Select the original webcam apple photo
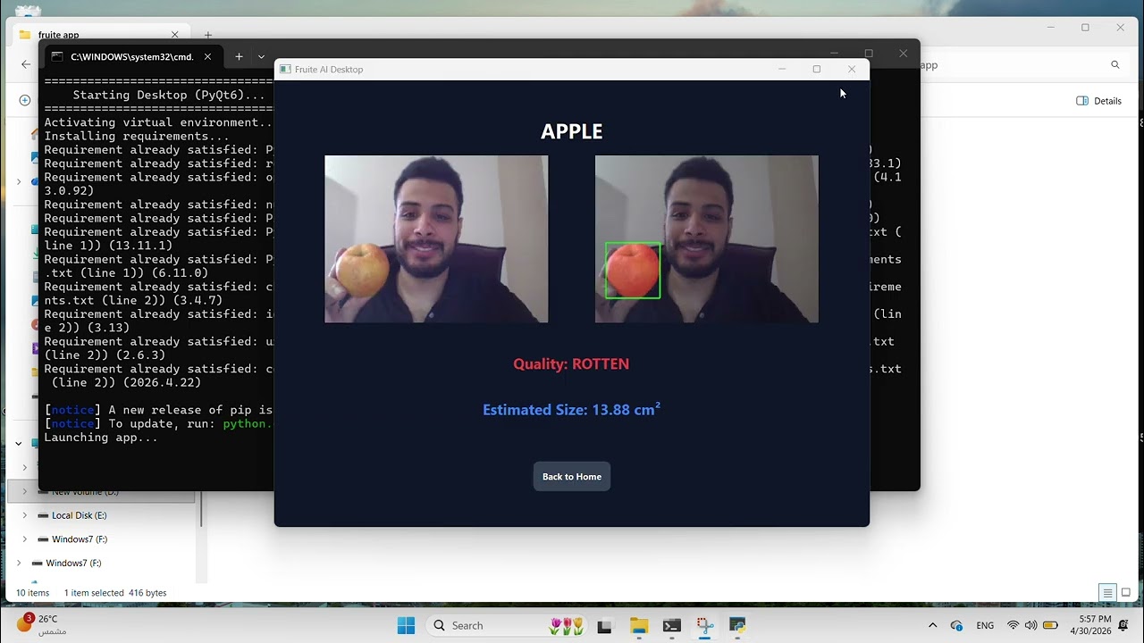 (x=436, y=238)
